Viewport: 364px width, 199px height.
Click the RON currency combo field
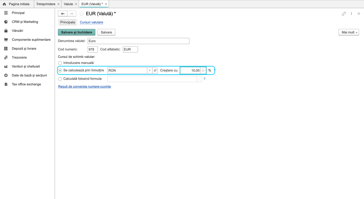[x=127, y=70]
